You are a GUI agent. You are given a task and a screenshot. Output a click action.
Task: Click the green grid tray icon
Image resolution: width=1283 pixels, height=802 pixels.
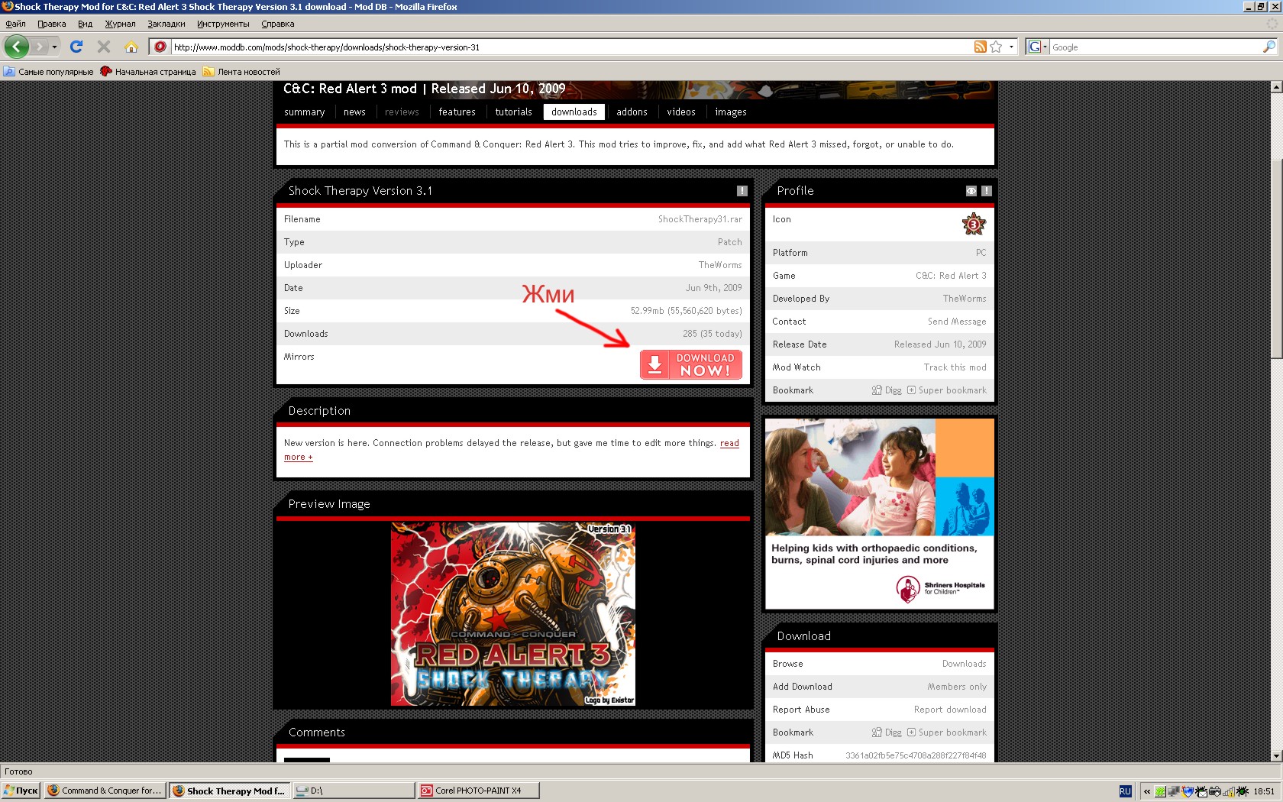pyautogui.click(x=1160, y=791)
